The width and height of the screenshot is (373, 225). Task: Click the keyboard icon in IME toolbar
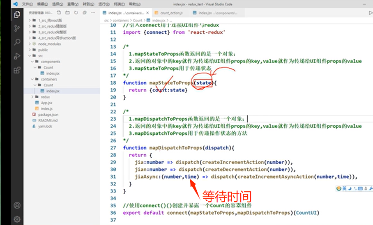(360, 188)
